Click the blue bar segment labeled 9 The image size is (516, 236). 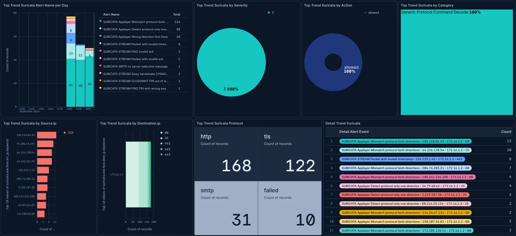pos(71,38)
